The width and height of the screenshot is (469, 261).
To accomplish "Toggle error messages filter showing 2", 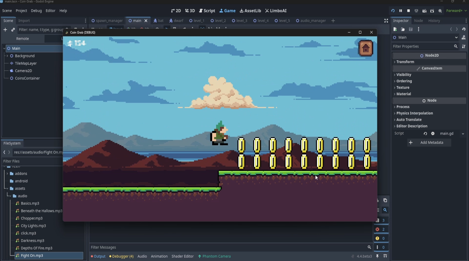I will (x=381, y=229).
